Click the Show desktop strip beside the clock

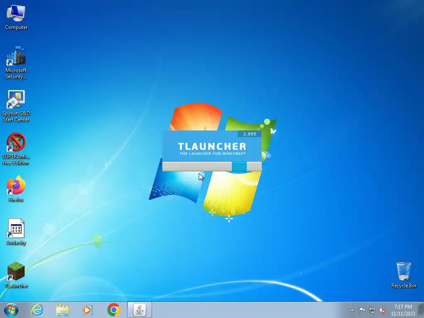(421, 310)
